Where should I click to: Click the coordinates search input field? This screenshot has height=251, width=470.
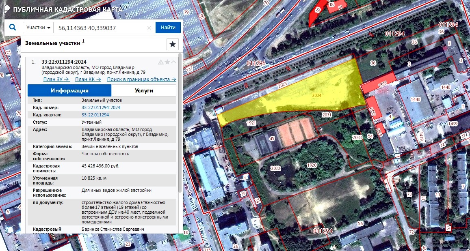(101, 28)
